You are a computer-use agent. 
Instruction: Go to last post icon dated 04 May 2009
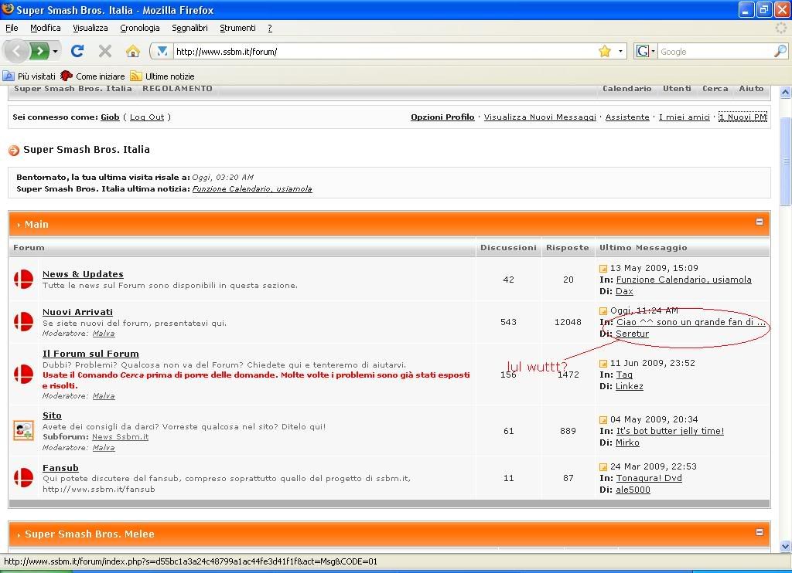(603, 419)
